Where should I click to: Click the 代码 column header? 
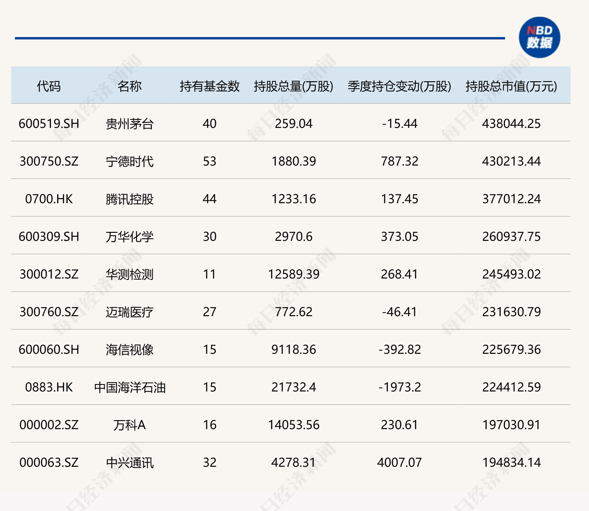click(49, 86)
